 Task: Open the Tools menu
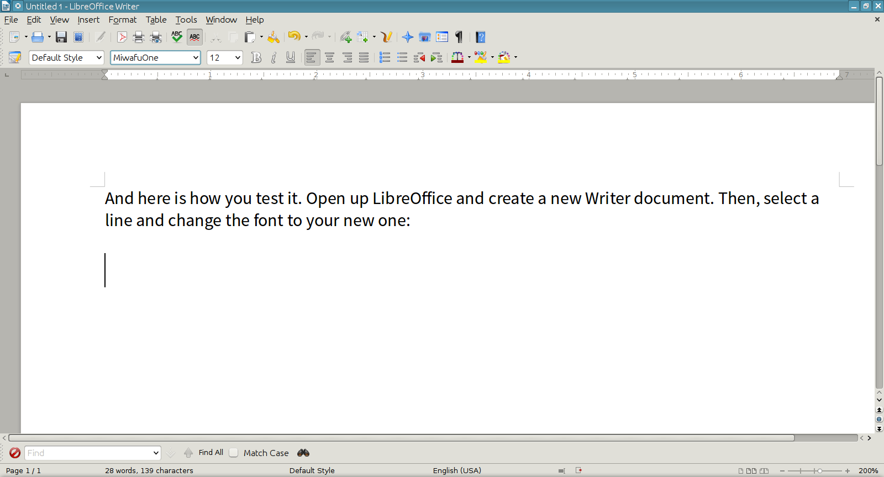[x=186, y=20]
